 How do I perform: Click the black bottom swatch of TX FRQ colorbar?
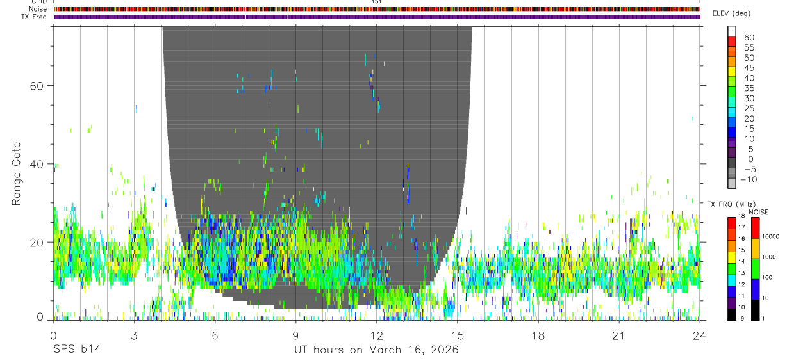click(x=732, y=315)
